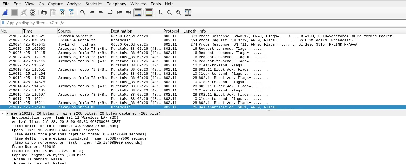
Task: Sort packets by Protocol column header
Action: [x=172, y=31]
